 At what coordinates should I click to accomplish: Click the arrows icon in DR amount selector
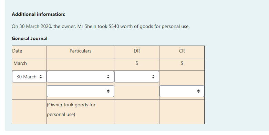153,77
